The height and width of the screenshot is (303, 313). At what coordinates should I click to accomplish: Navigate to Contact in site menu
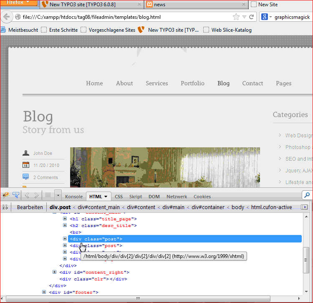(253, 83)
